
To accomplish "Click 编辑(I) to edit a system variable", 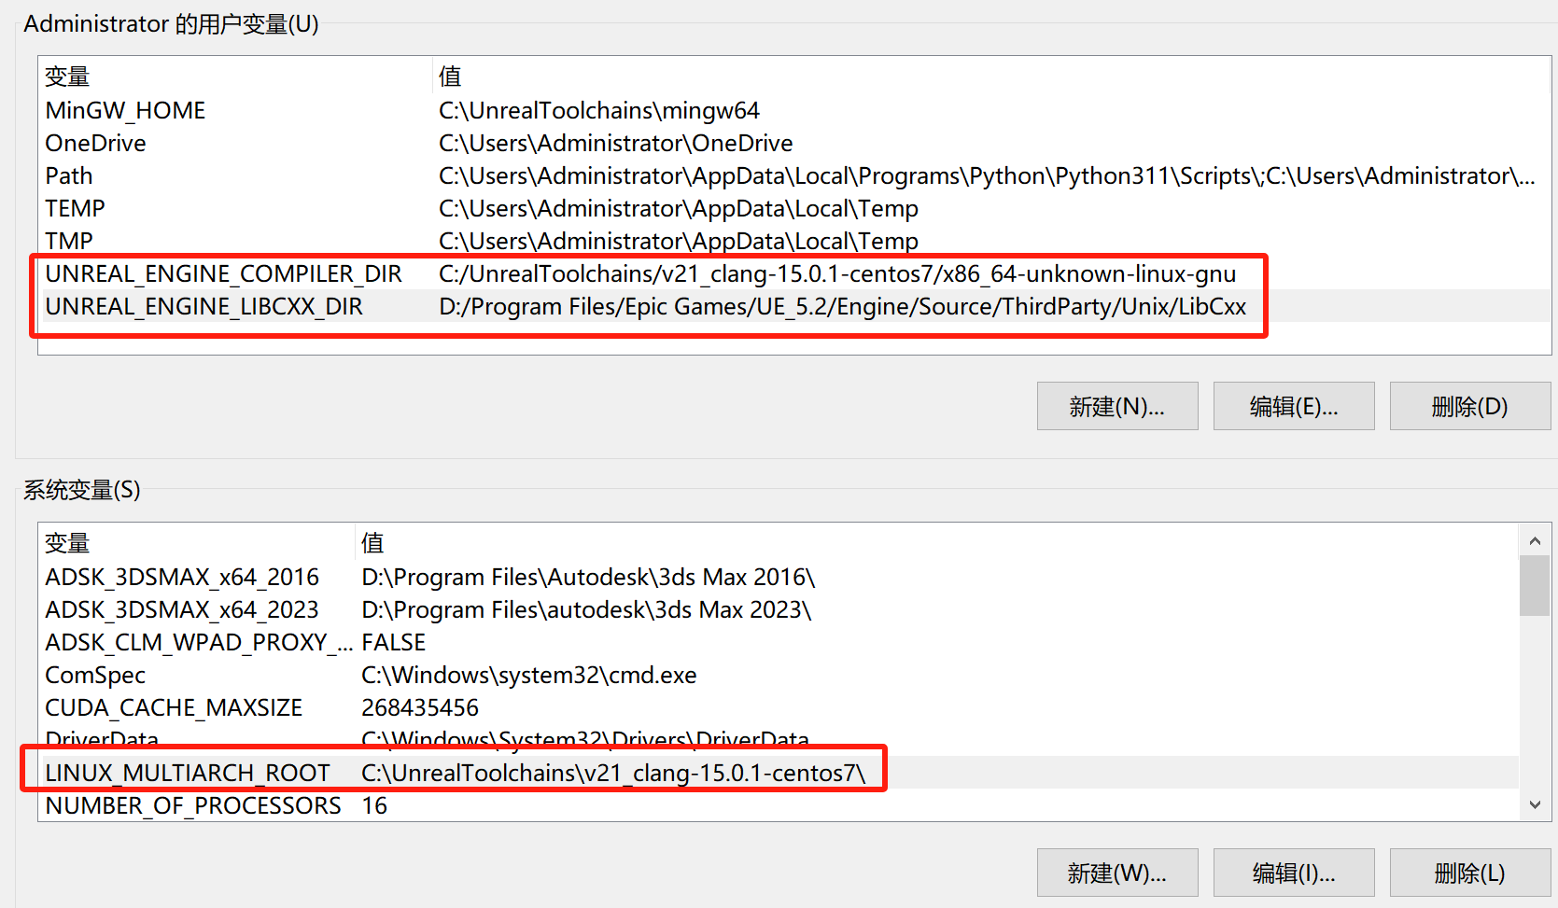I will pyautogui.click(x=1293, y=873).
